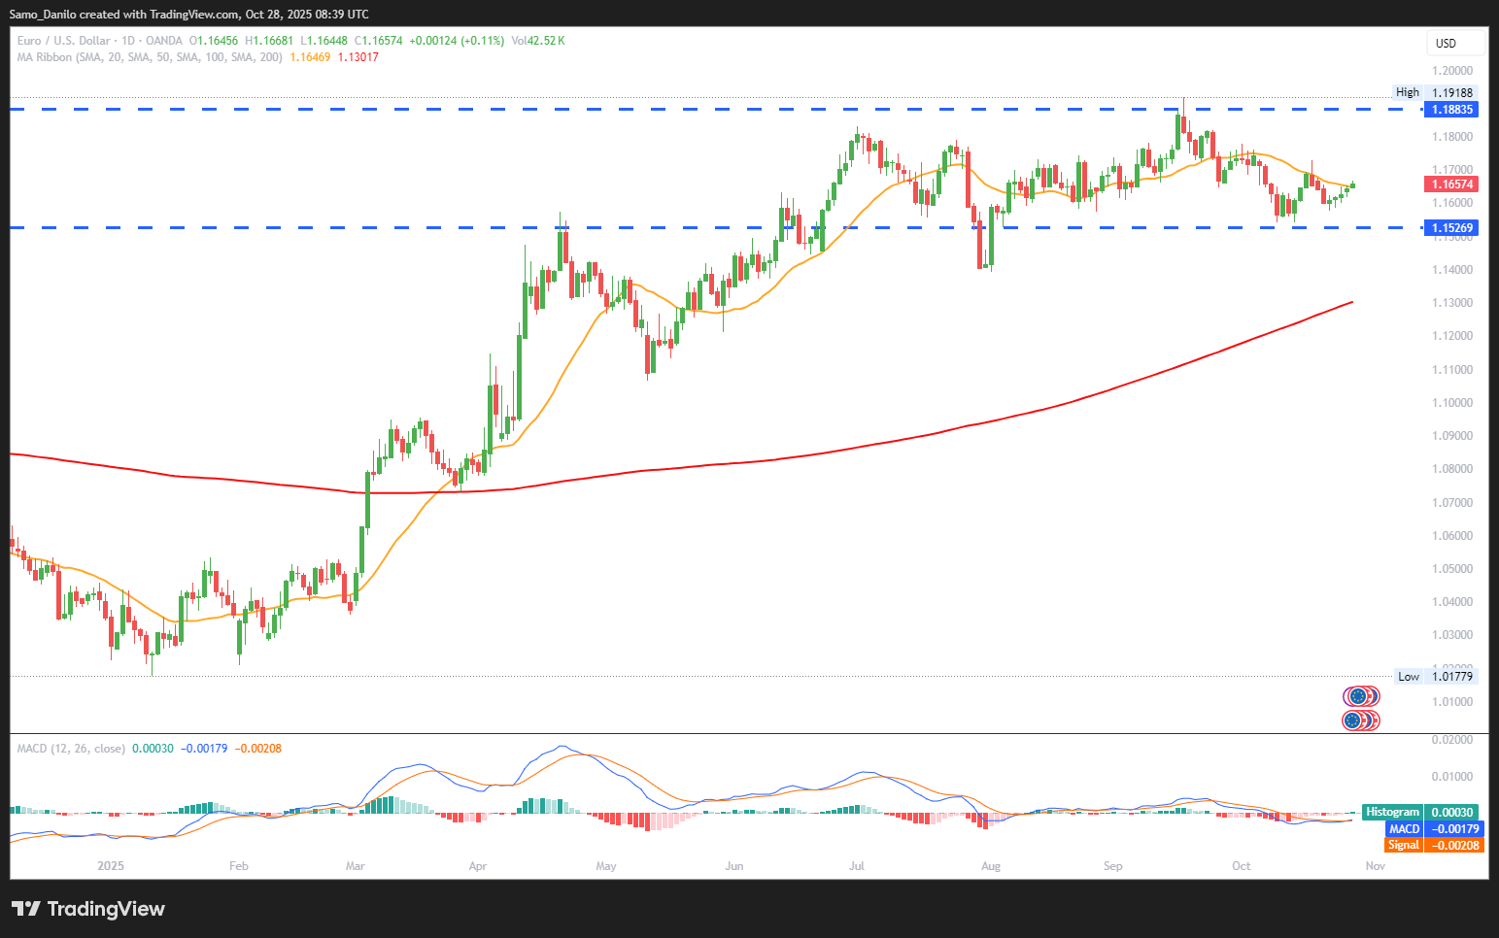Click the 2025 label on time axis
This screenshot has width=1499, height=938.
coord(111,866)
